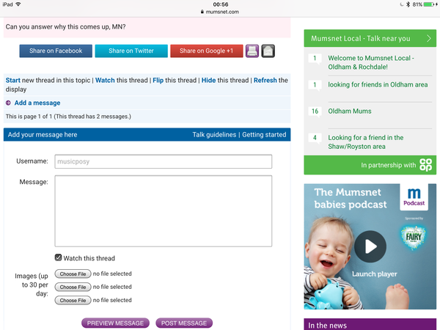Click the second Choose File button

coord(73,287)
